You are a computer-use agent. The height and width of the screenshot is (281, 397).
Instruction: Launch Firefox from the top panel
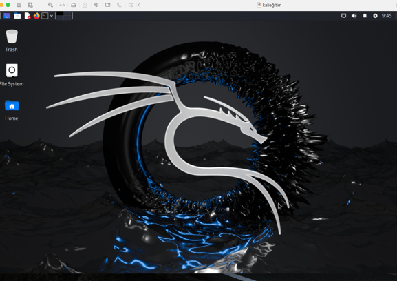36,16
